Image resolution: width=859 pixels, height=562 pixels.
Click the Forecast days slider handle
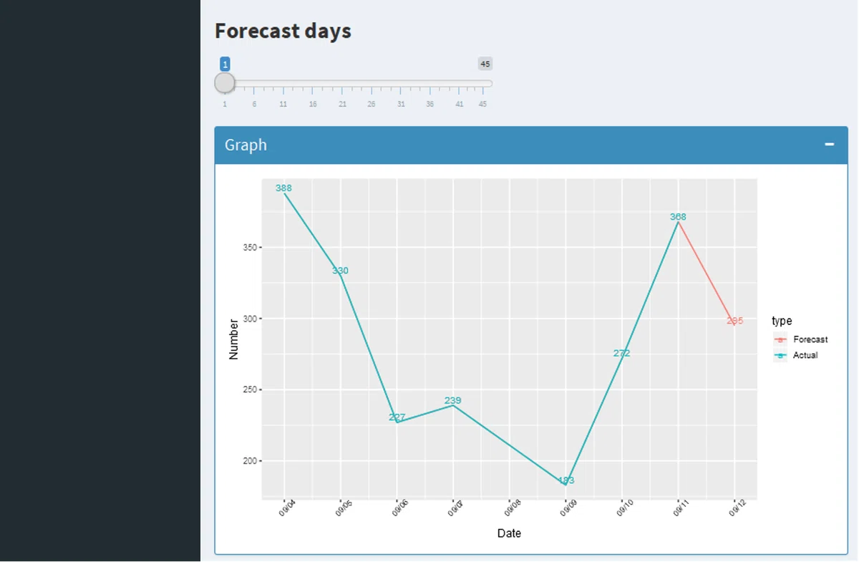225,83
